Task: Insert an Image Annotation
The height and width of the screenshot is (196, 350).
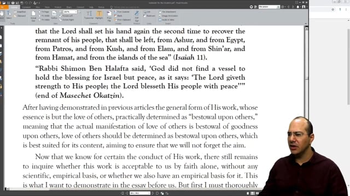Action: point(168,16)
